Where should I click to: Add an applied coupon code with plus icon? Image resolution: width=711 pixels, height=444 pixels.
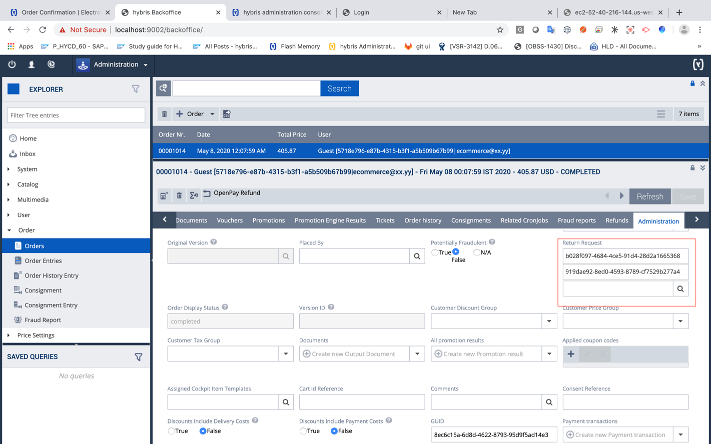(x=571, y=354)
